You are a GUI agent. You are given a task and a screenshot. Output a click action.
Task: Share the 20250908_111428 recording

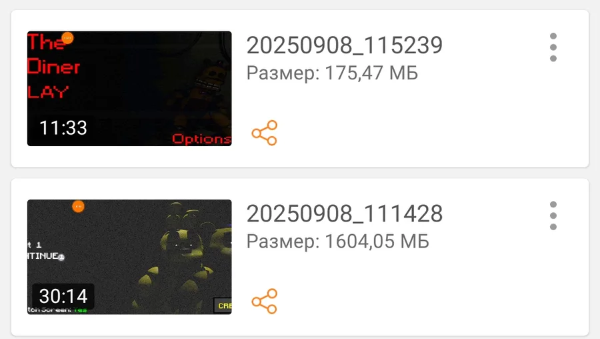tap(265, 302)
